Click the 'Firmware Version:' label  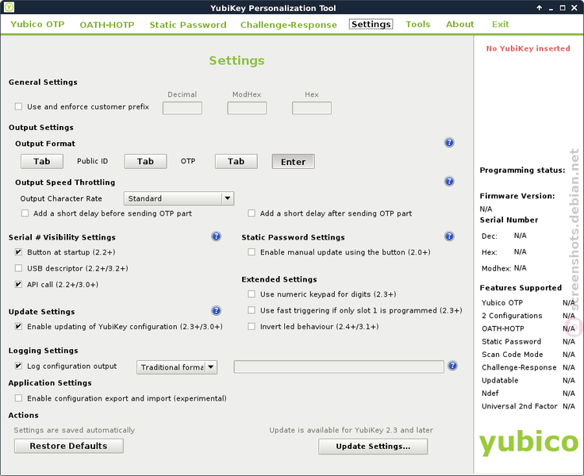[x=517, y=196]
